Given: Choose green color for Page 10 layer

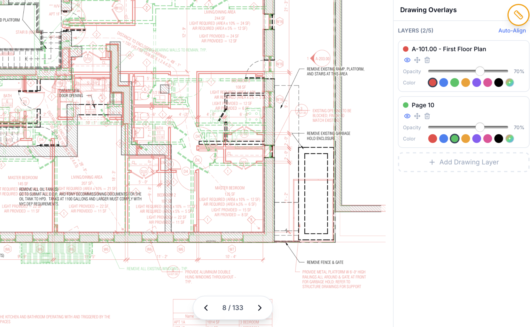Looking at the screenshot, I should click(x=455, y=138).
